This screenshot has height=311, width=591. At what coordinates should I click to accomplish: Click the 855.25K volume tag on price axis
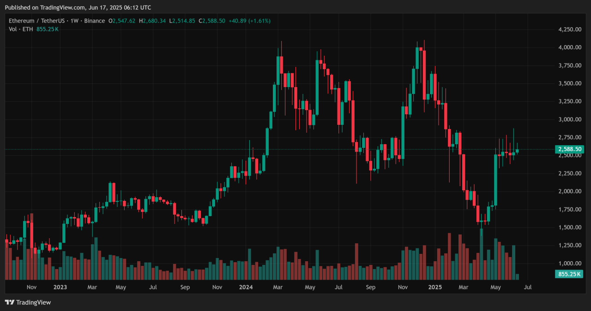tap(569, 274)
